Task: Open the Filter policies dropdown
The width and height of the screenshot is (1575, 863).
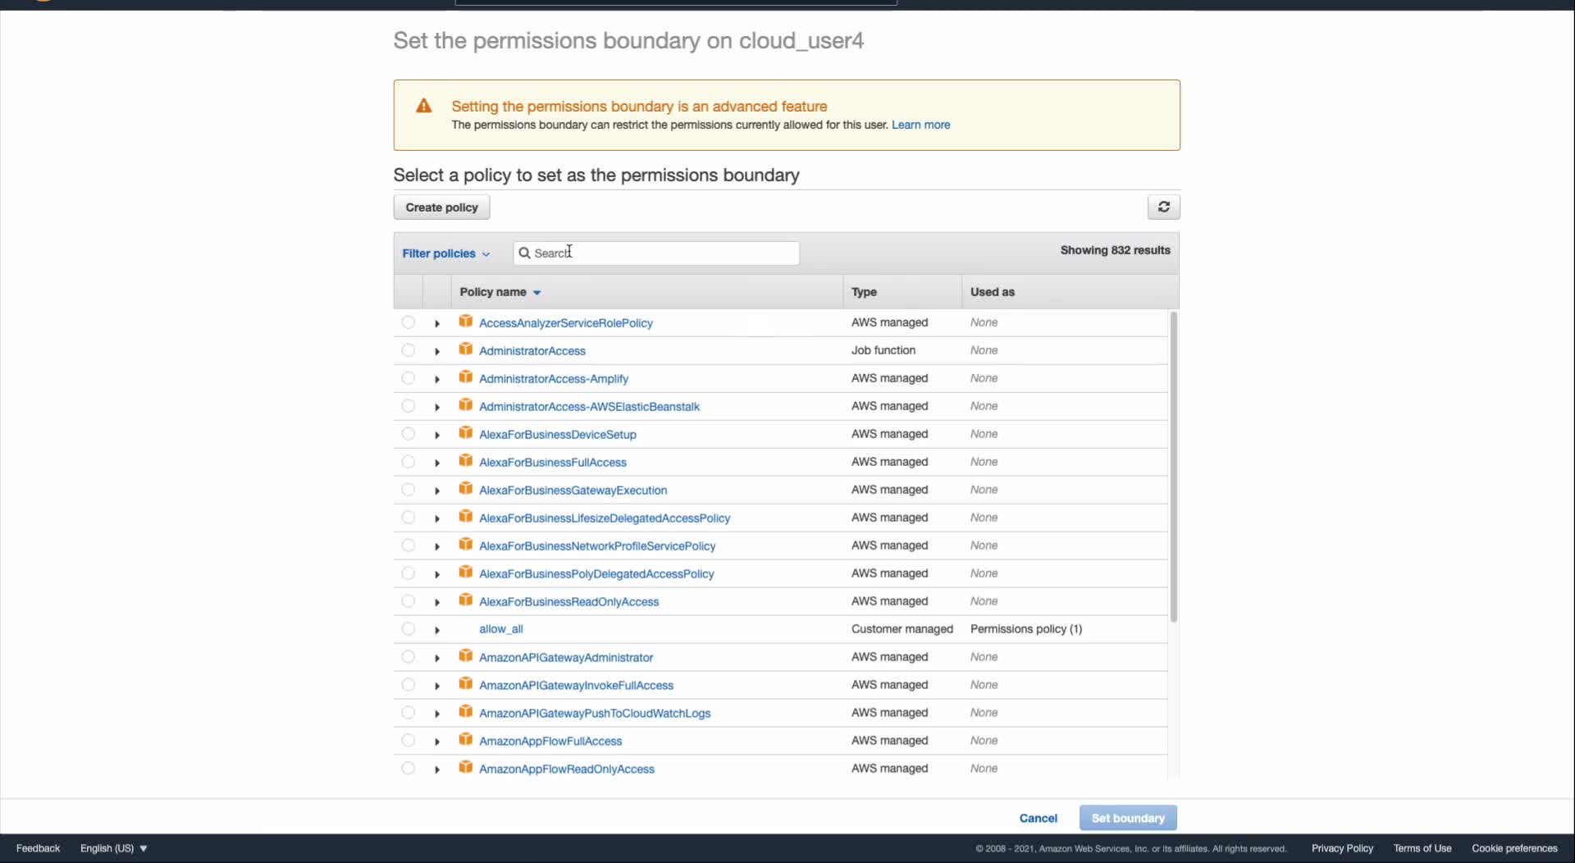Action: tap(445, 253)
